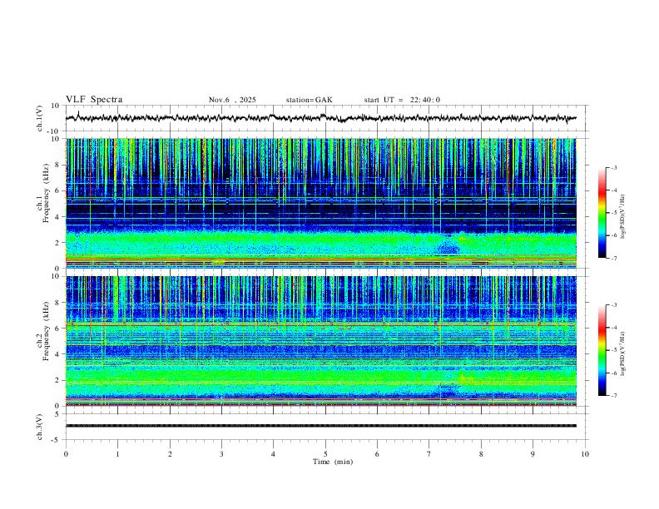Click the "start UT = 22:40:0" text
This screenshot has width=659, height=509.
point(402,100)
